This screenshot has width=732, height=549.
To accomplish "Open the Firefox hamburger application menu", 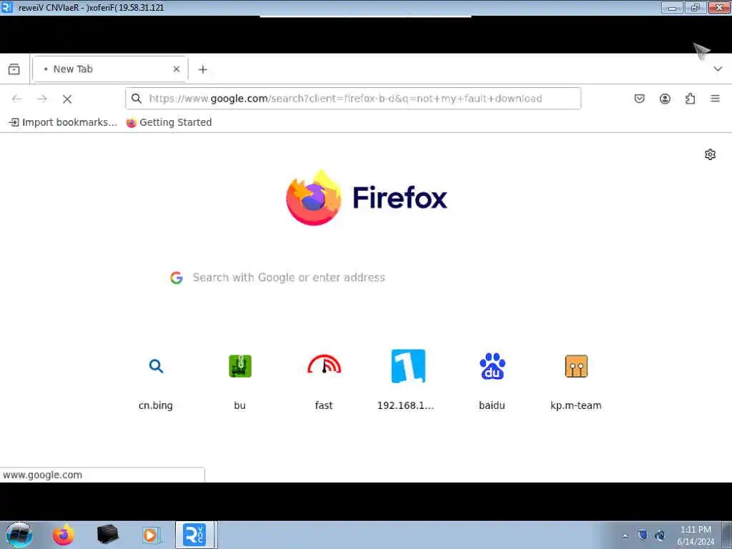I will 715,99.
